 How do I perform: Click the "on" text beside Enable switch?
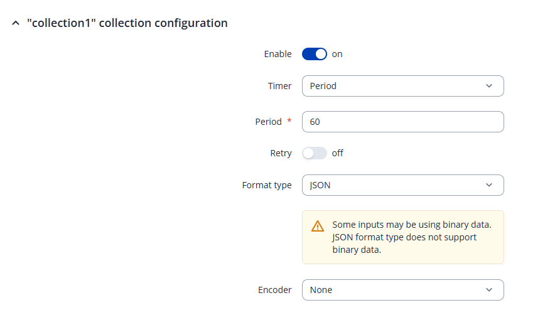(337, 54)
